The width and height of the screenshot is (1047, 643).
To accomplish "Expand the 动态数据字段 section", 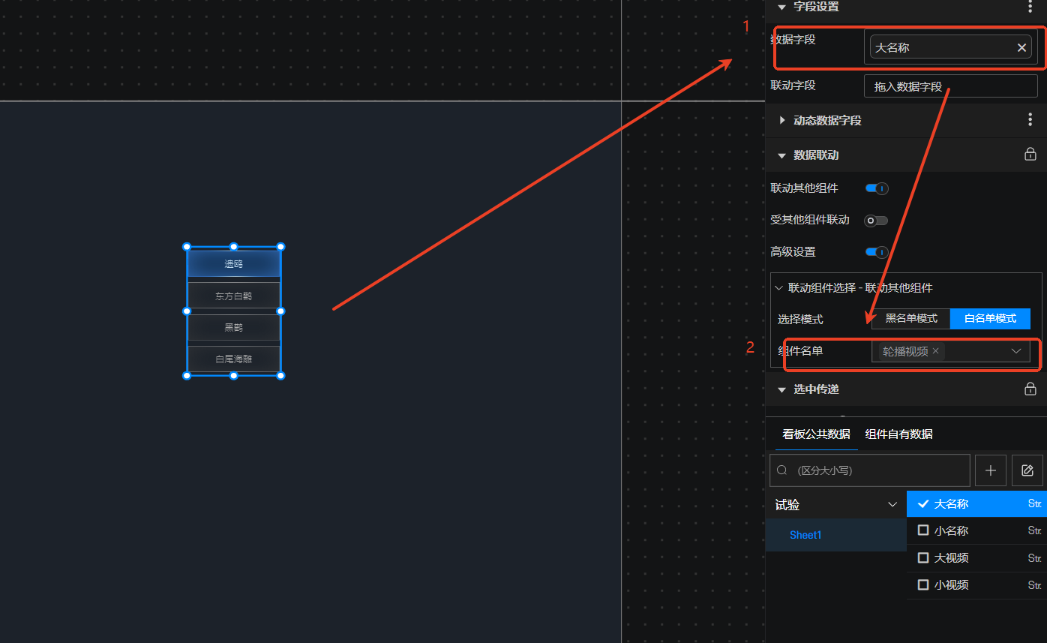I will click(782, 120).
